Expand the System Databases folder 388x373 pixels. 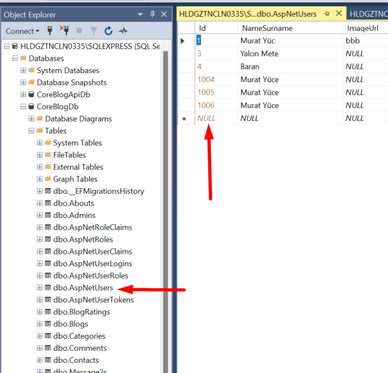click(x=23, y=70)
